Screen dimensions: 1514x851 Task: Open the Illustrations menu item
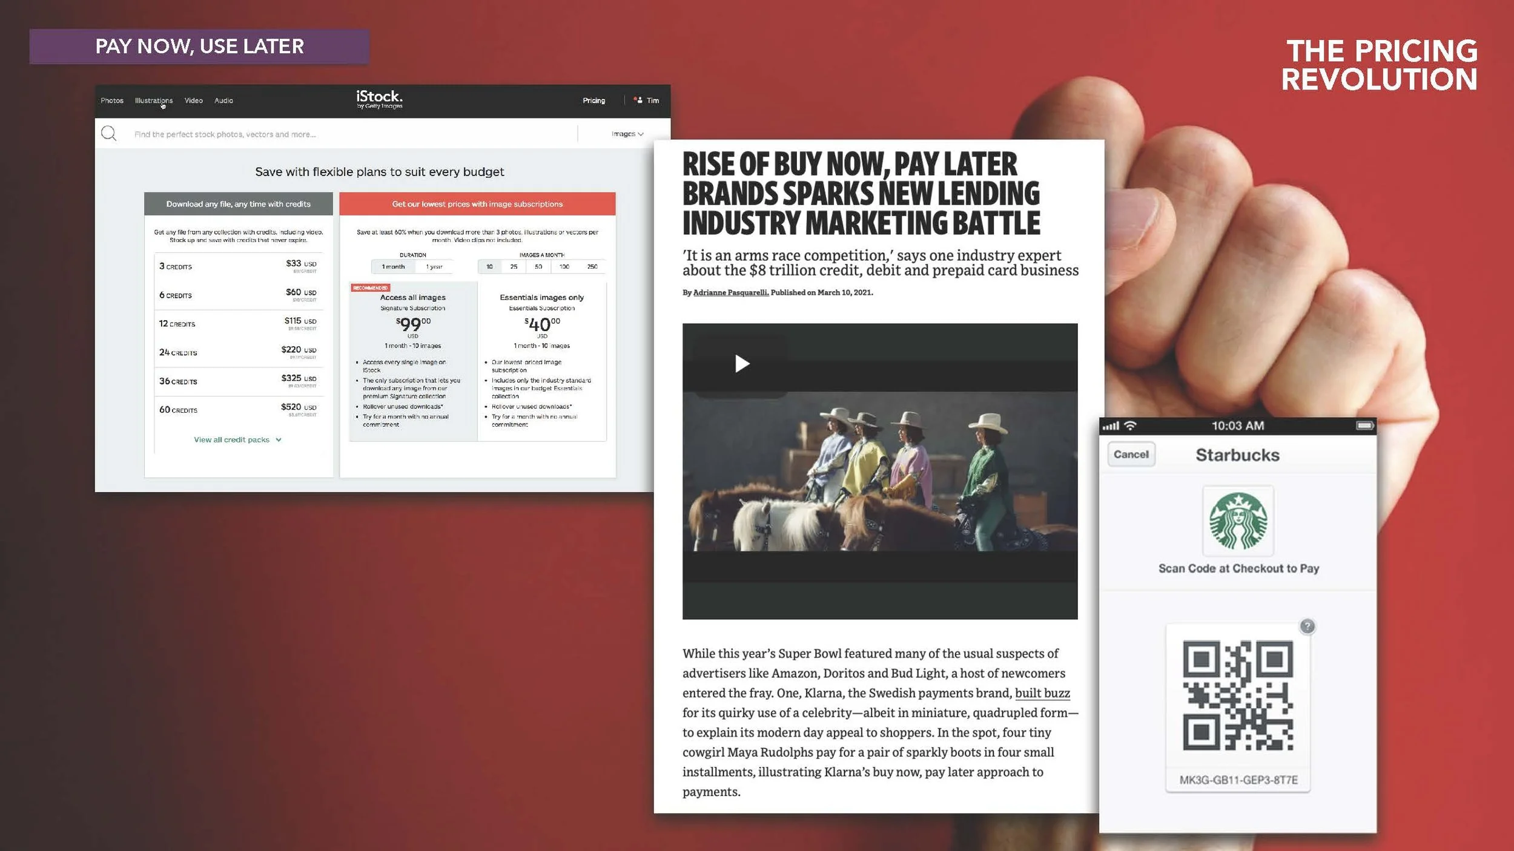pos(153,100)
